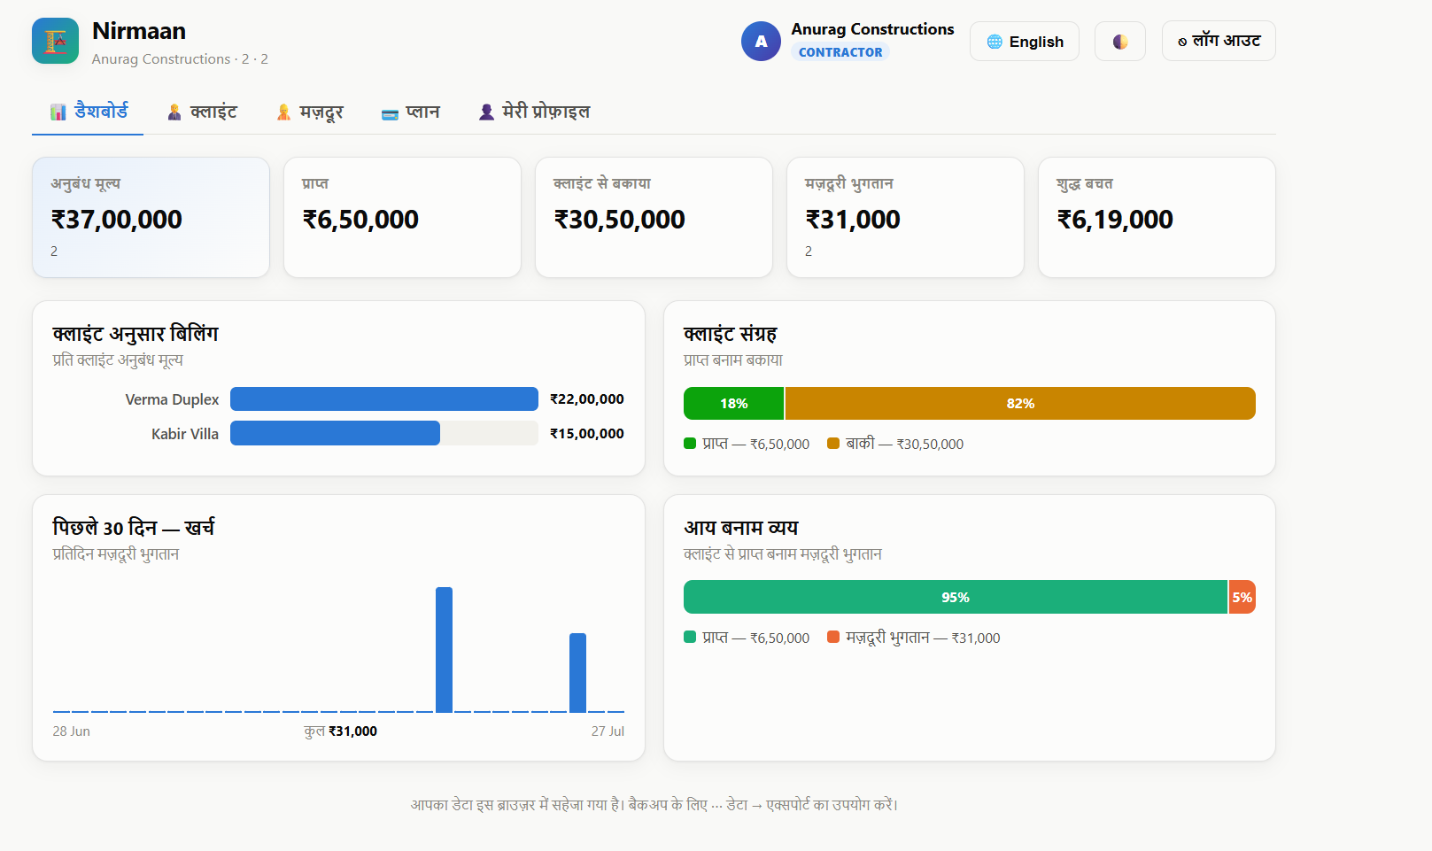This screenshot has width=1432, height=851.
Task: Click the green प्राप्त legend dot in आय बनाम व्यय
Action: click(690, 637)
